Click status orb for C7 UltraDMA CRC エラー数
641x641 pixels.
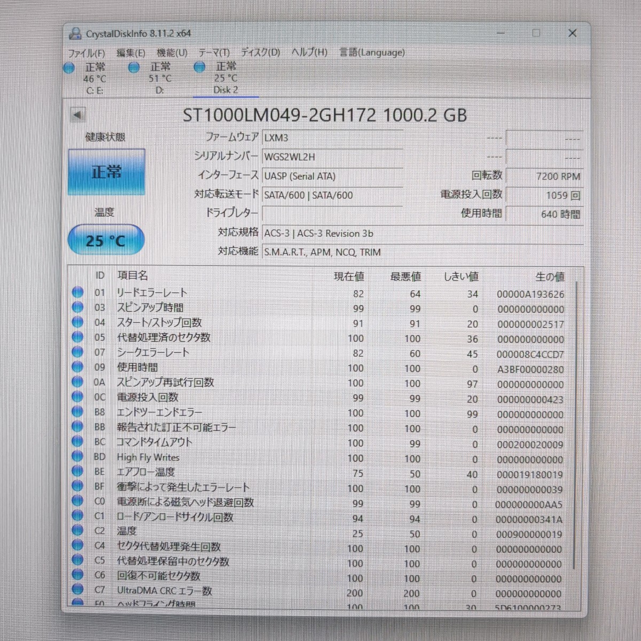[77, 590]
